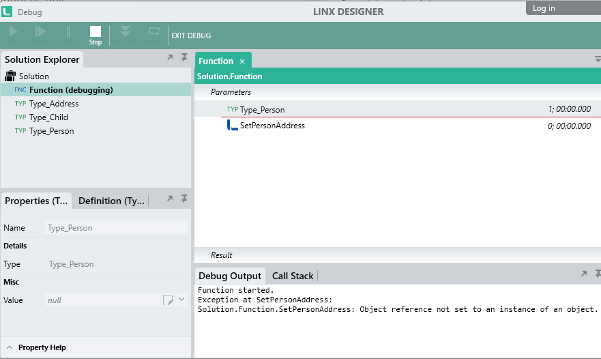The image size is (601, 359).
Task: Pin the Debug Output panel
Action: 598,274
